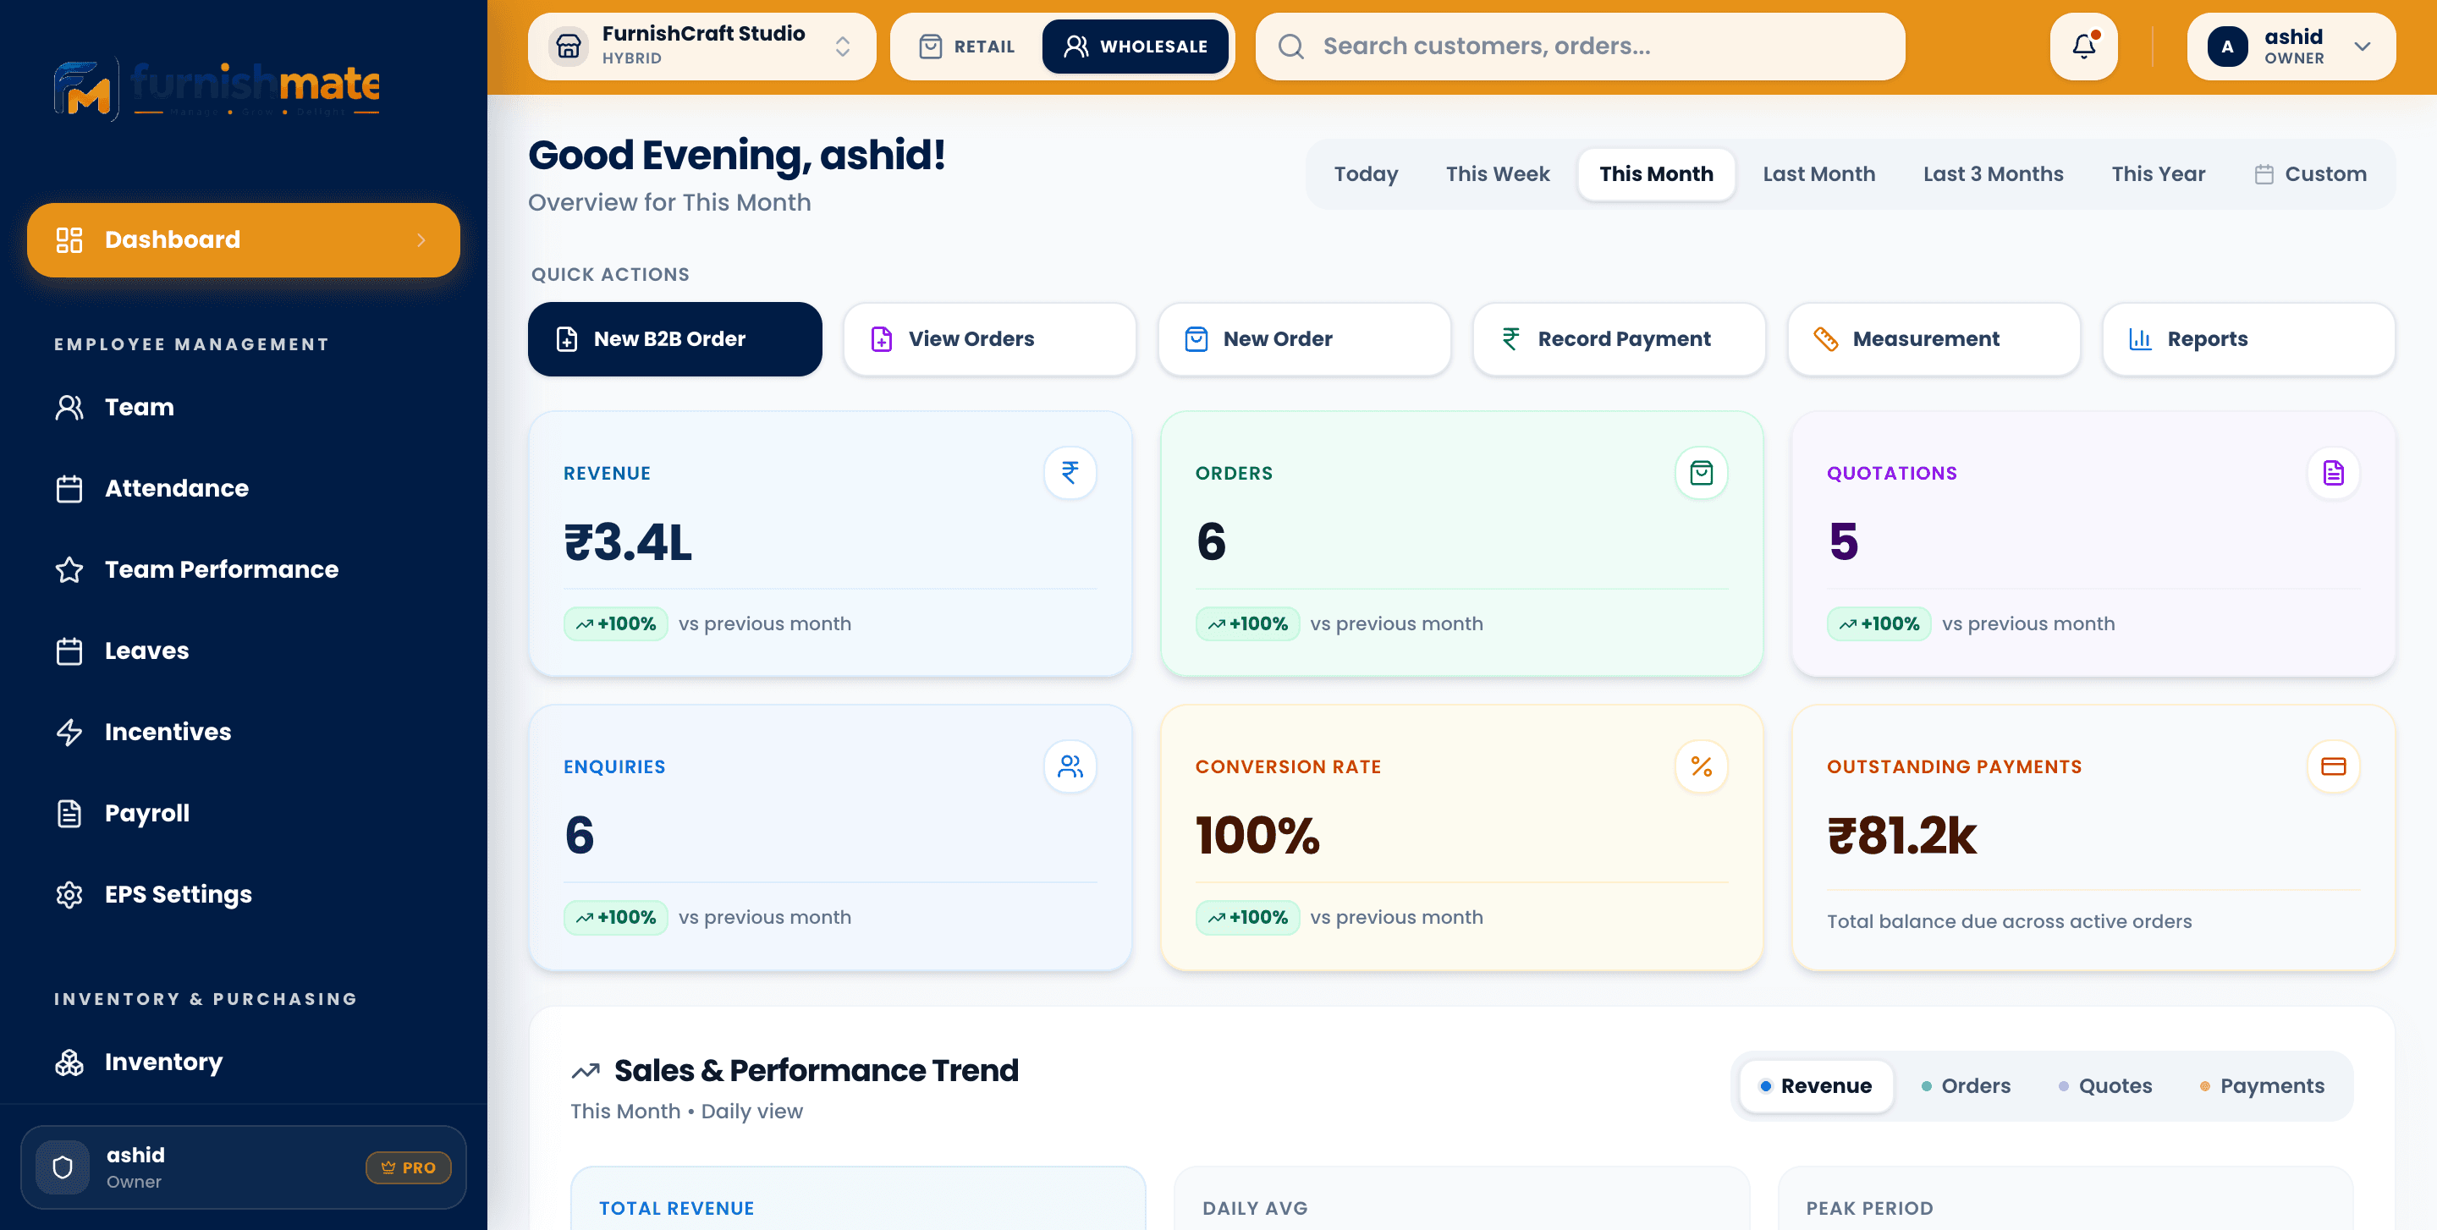Select the Last Month period tab
Screen dimensions: 2437x1230
(x=1818, y=174)
